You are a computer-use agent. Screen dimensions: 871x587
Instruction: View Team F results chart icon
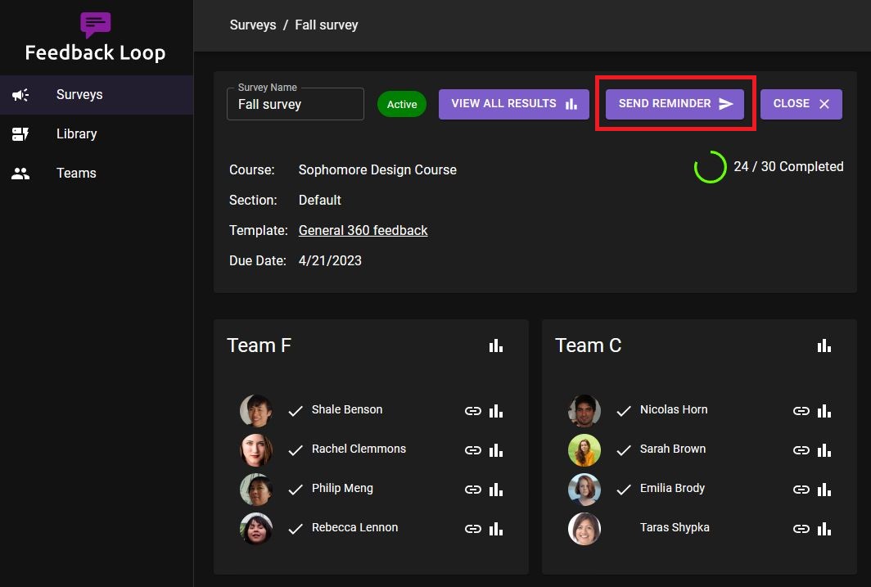496,346
